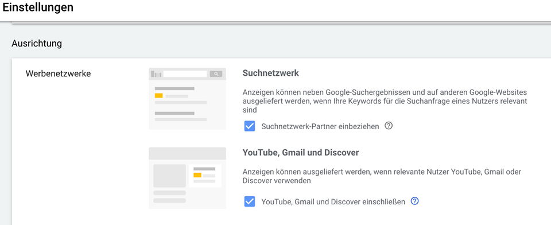Open help icon beside Suchnetzwerk-Partner einbeziehen
Viewport: 551px width, 225px height.
click(389, 126)
